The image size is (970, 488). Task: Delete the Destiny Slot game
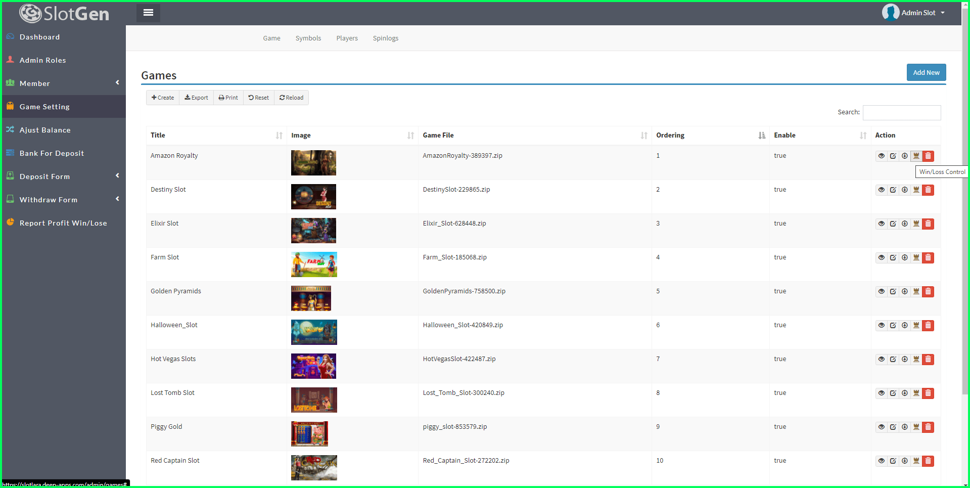pyautogui.click(x=928, y=190)
